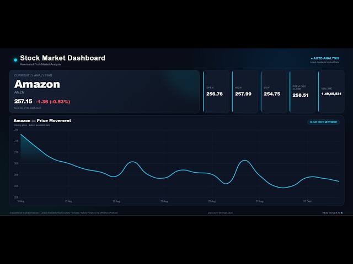Click the cyan status dot beside the dashboard title
353x264 pixels.
point(15,60)
